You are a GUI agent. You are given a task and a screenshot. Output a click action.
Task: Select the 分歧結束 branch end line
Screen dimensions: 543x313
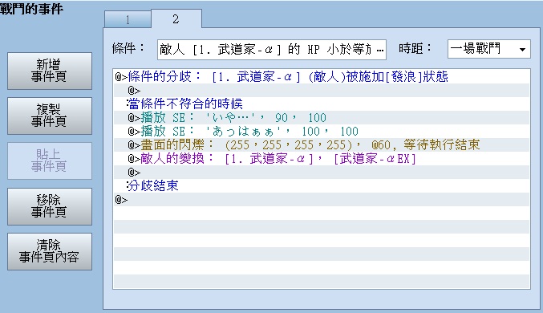(322, 185)
